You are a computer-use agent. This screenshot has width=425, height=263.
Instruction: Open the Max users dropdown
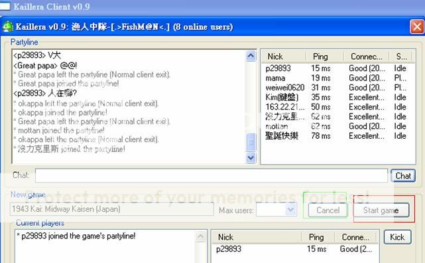pos(291,209)
